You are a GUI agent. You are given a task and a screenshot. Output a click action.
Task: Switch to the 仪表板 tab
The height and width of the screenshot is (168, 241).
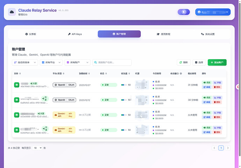tap(31, 34)
